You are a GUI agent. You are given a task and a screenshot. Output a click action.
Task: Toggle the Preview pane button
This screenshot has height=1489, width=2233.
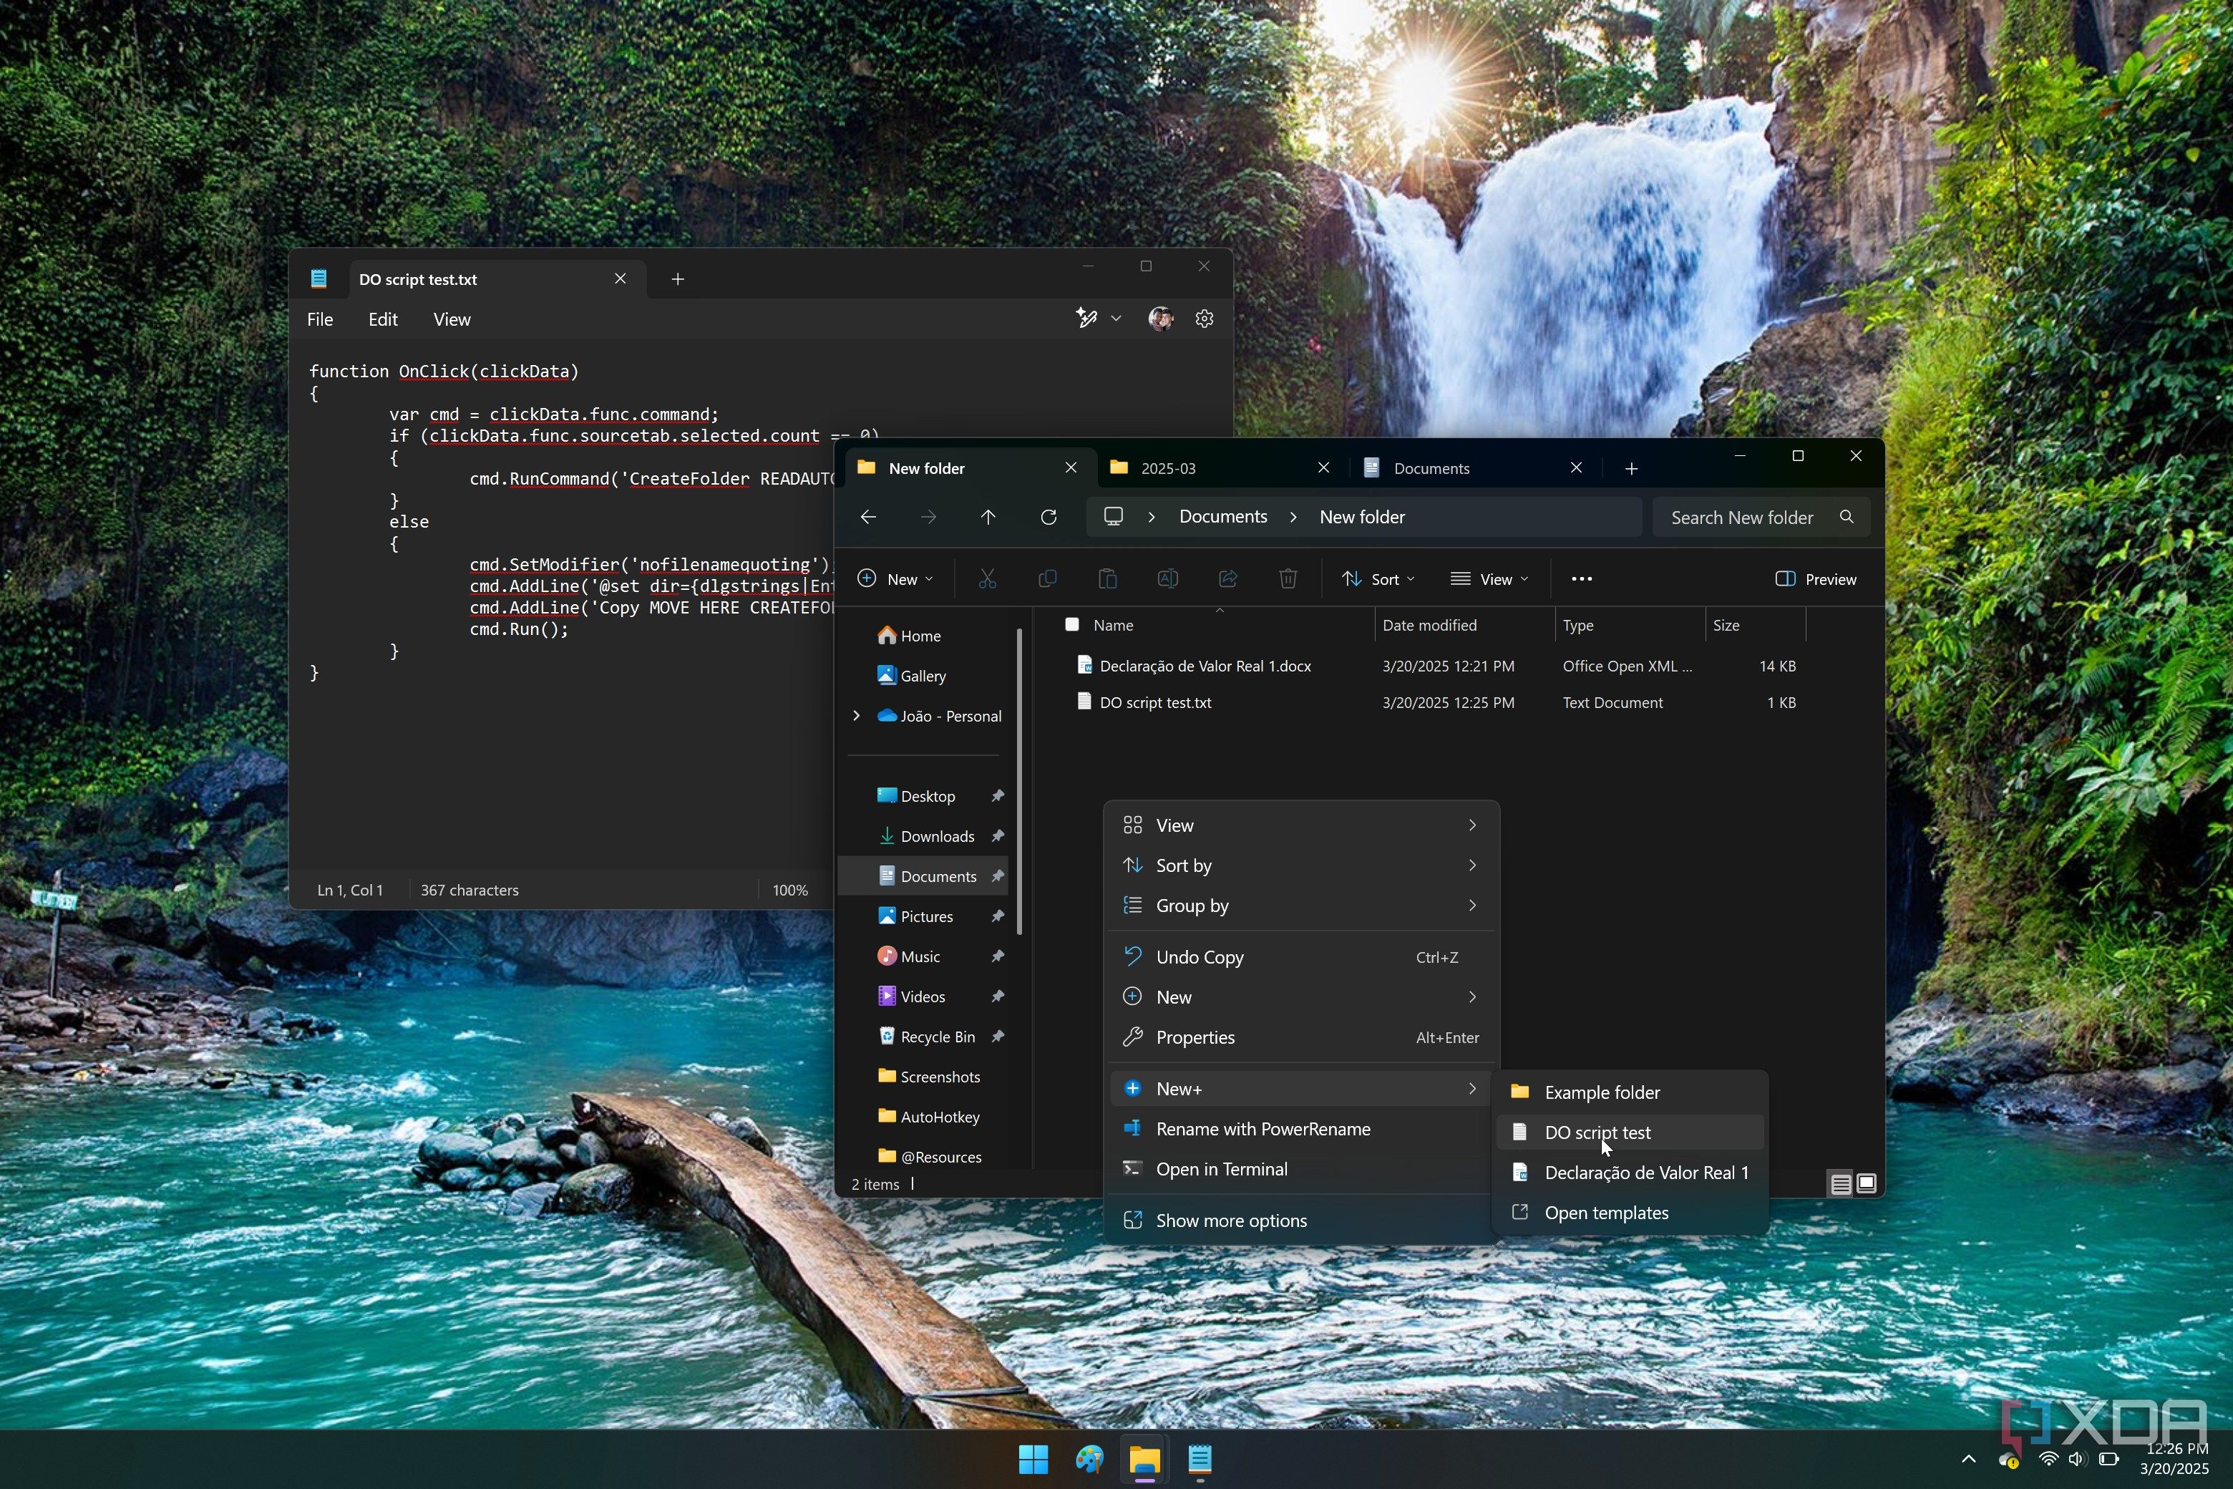pyautogui.click(x=1815, y=579)
